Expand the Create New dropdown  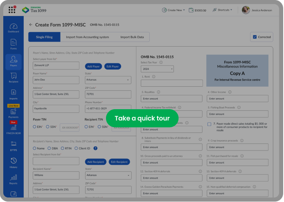click(x=174, y=10)
